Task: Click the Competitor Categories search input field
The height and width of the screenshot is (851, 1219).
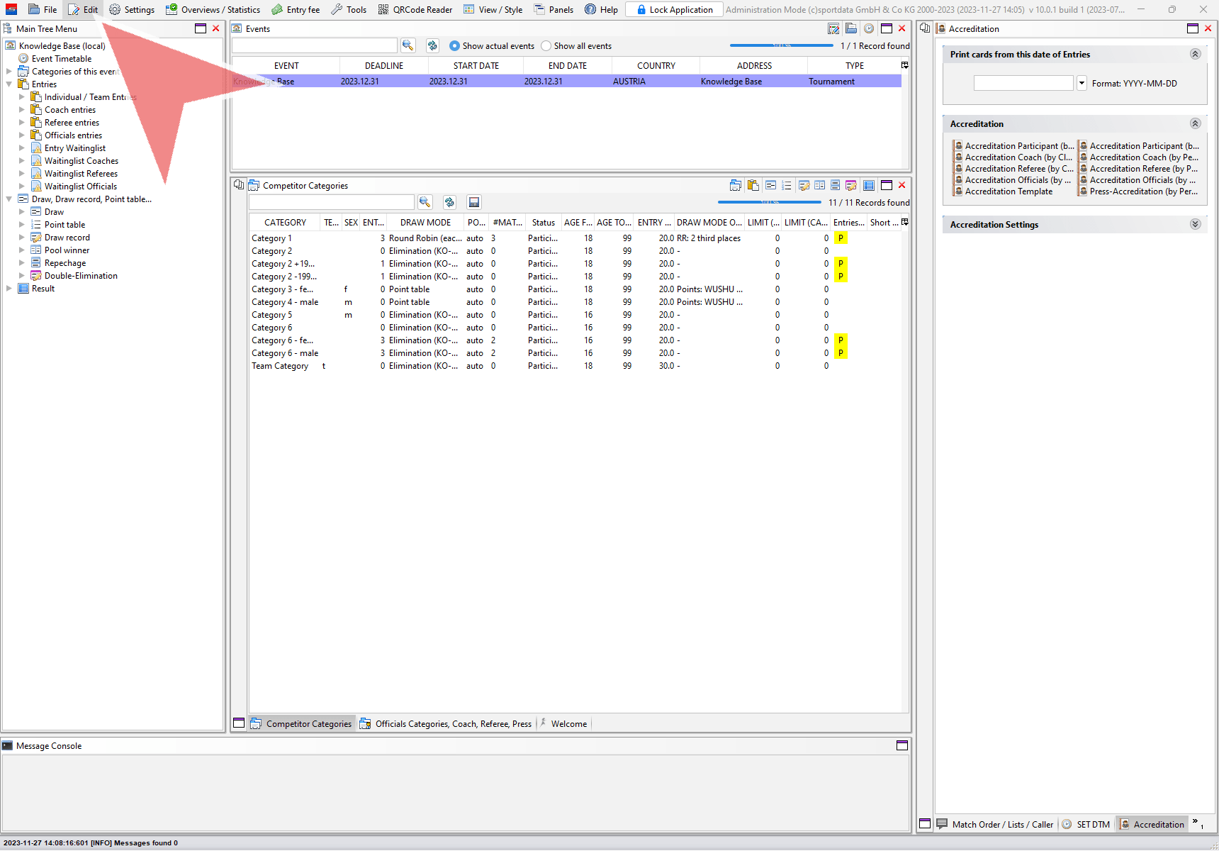Action: (x=331, y=202)
